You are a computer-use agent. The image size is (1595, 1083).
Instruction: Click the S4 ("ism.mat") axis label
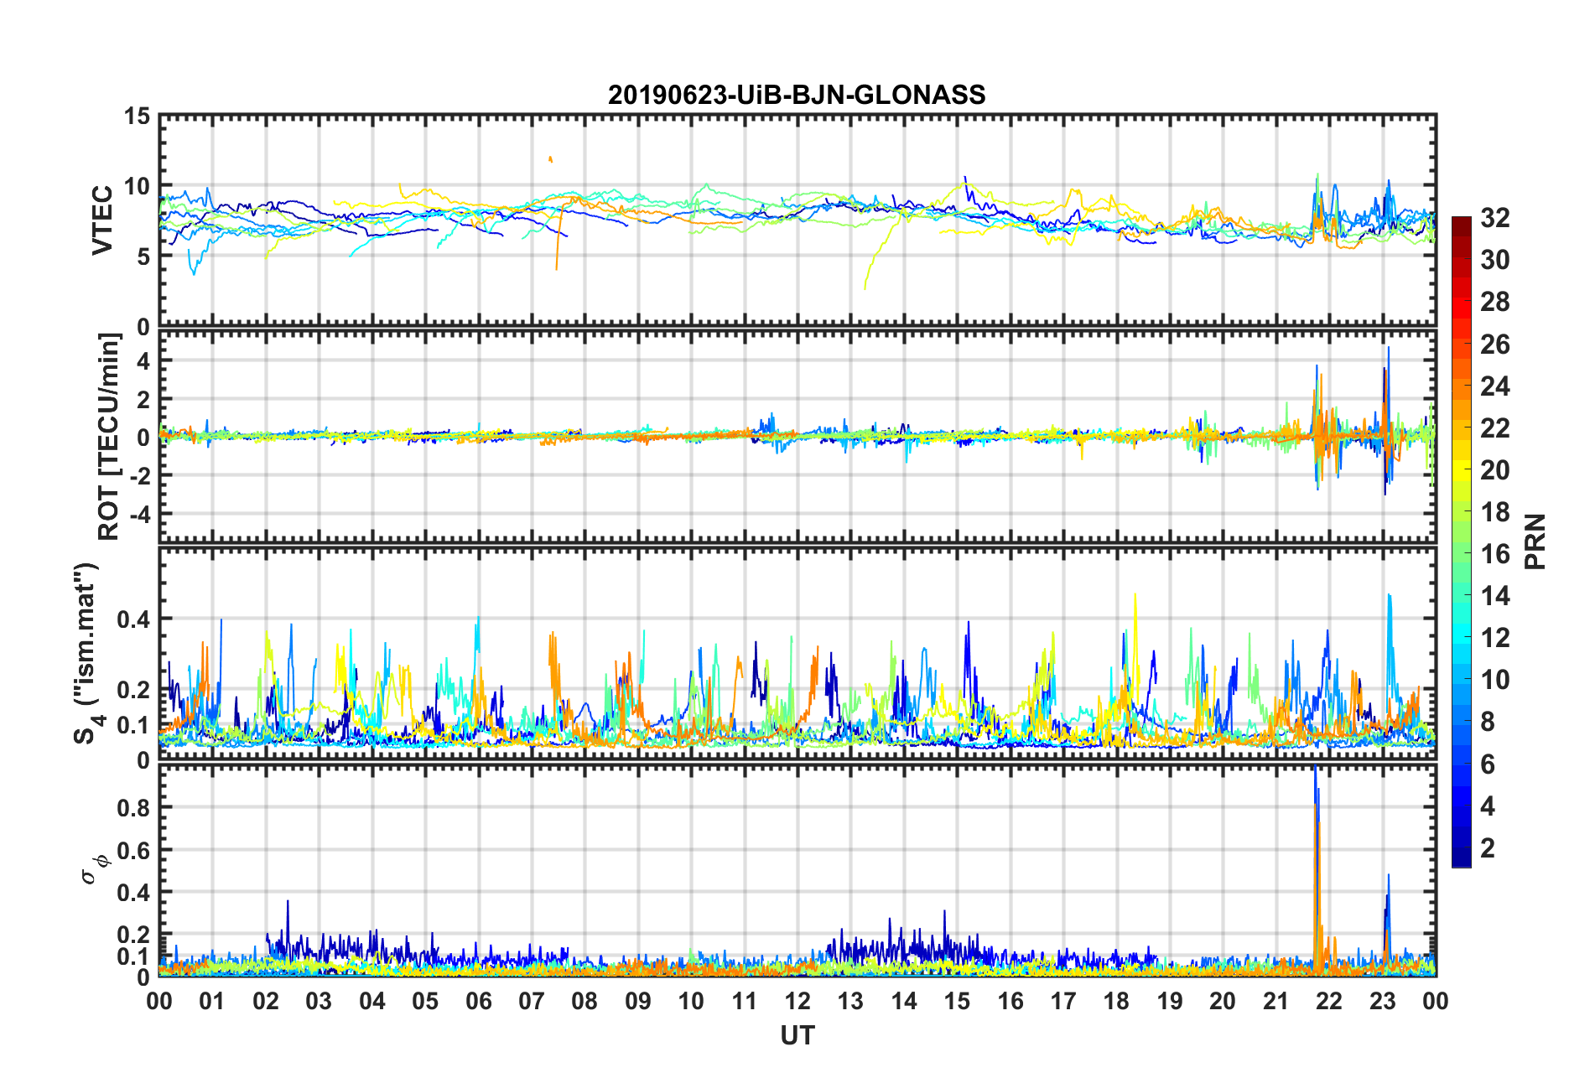click(x=86, y=653)
